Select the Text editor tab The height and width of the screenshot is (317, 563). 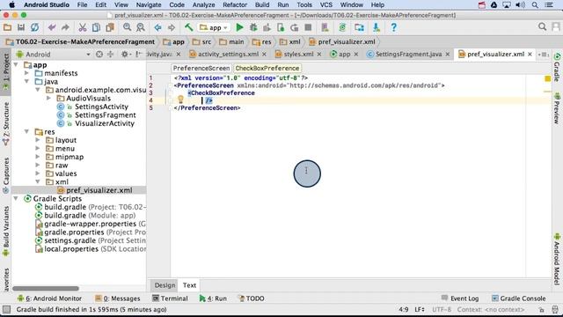tap(189, 285)
